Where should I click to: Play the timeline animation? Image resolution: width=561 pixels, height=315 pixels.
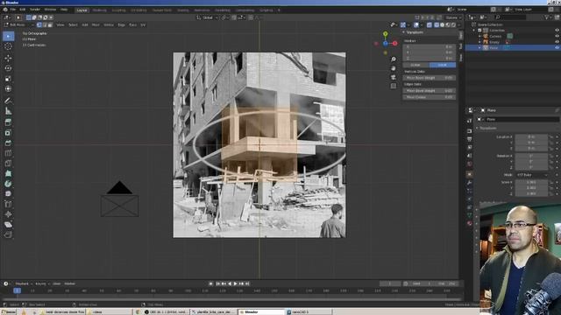(x=236, y=283)
